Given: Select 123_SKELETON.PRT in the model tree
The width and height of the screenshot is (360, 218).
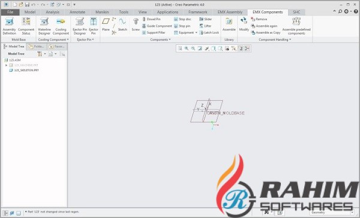Looking at the screenshot, I should tap(24, 71).
